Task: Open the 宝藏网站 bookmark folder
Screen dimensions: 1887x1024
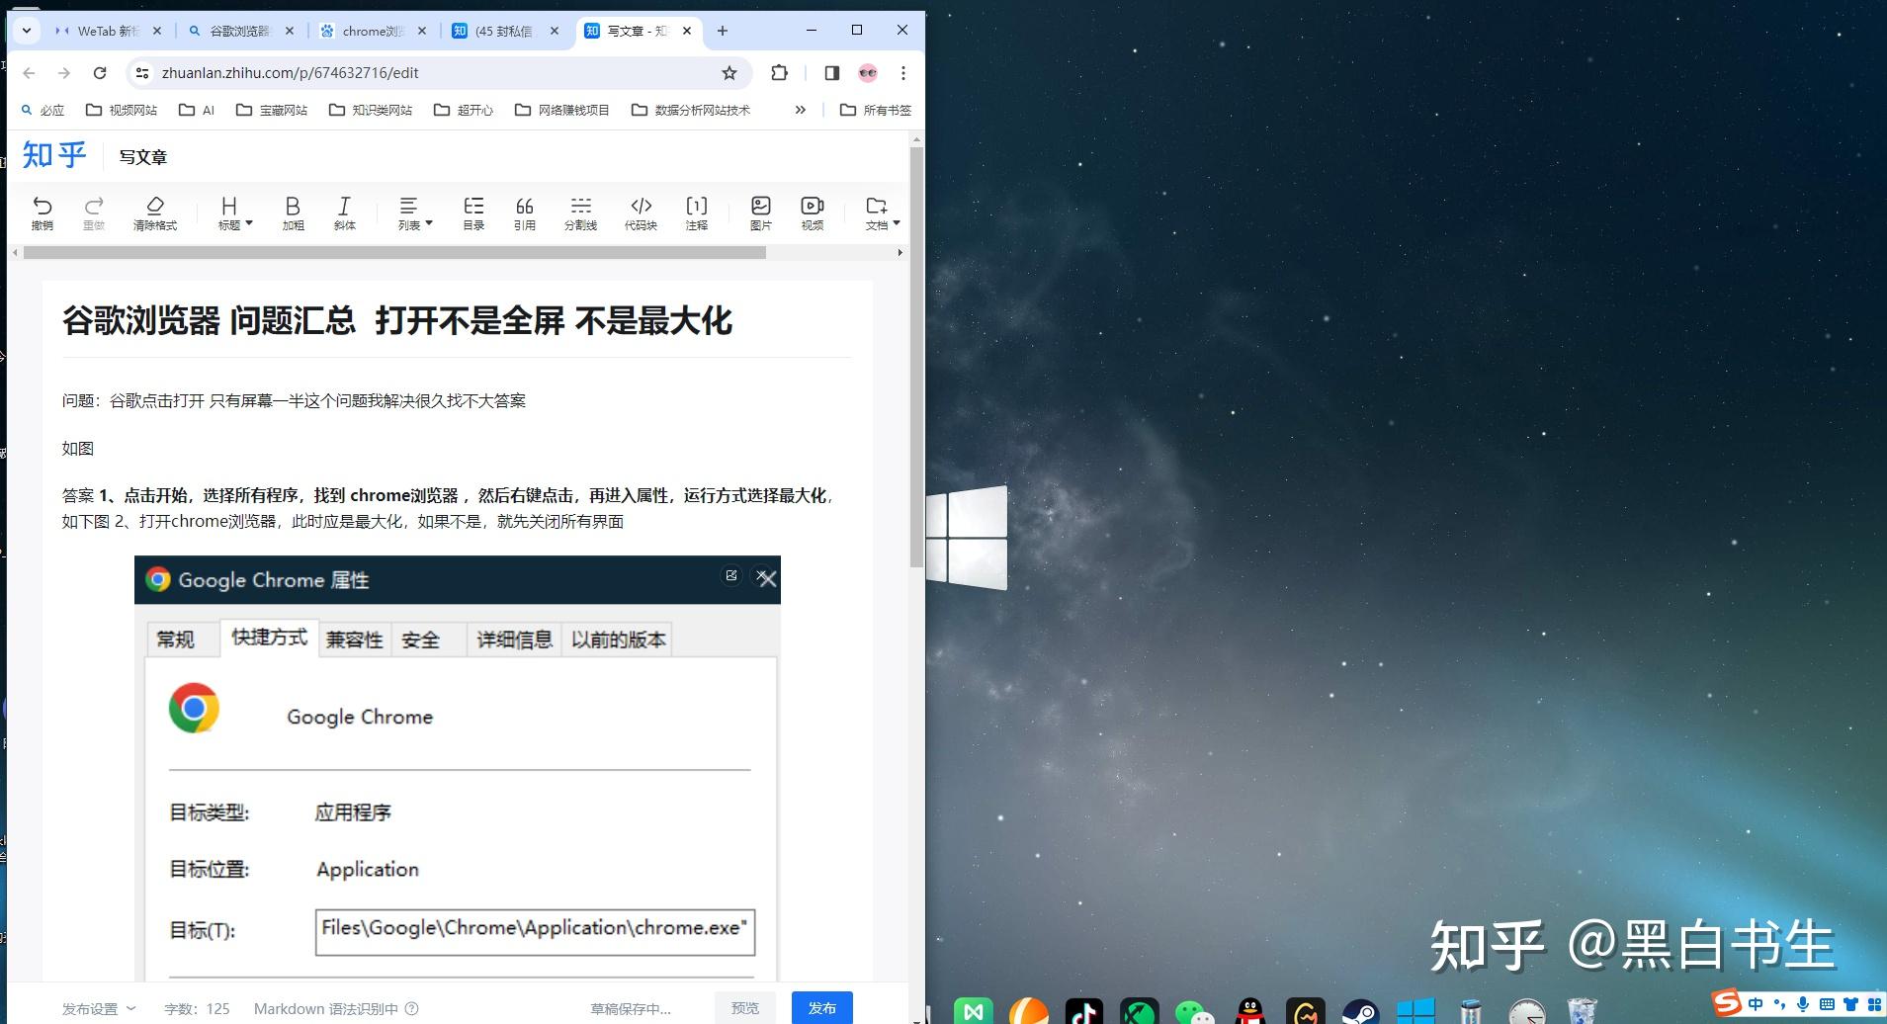Action: 272,110
